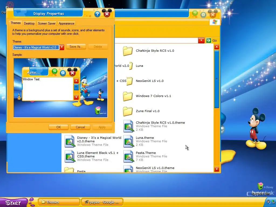Click the scroll up arrow in Themes window
This screenshot has width=276, height=207.
217,47
